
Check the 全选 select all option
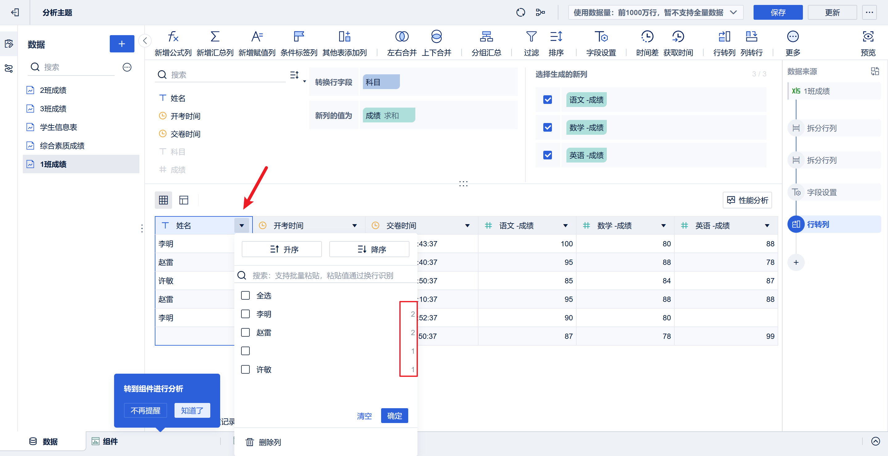click(245, 295)
